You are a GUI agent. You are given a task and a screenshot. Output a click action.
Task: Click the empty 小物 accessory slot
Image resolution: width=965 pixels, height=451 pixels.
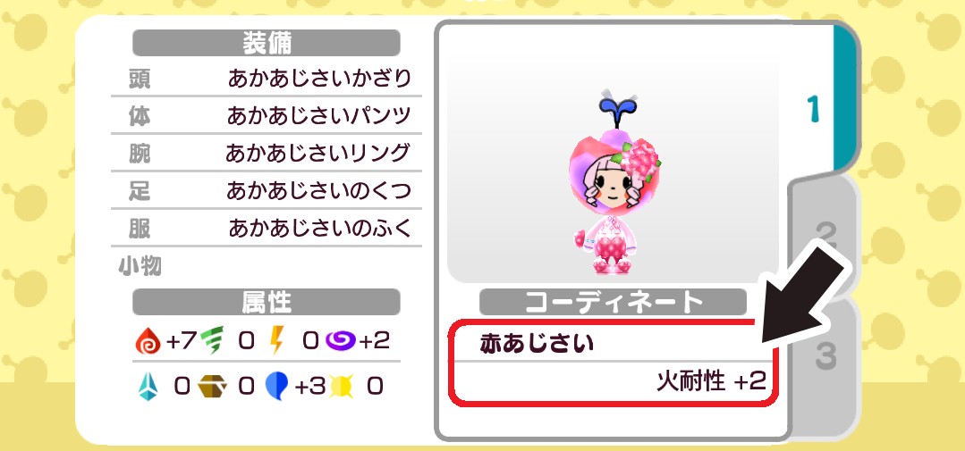[267, 267]
